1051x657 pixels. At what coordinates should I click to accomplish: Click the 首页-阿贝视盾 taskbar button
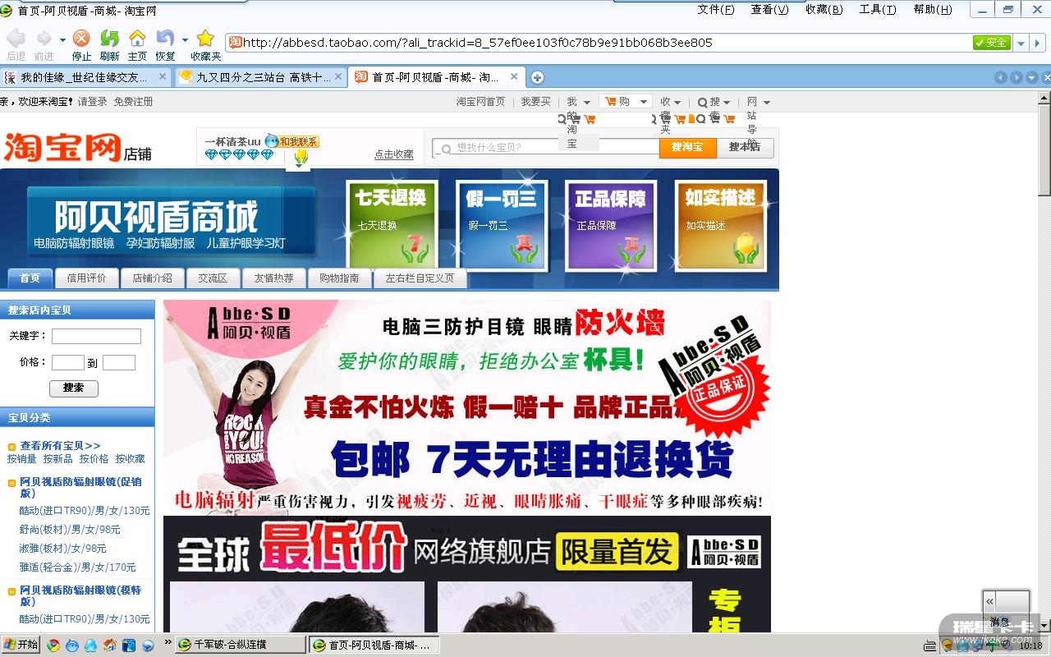[374, 645]
